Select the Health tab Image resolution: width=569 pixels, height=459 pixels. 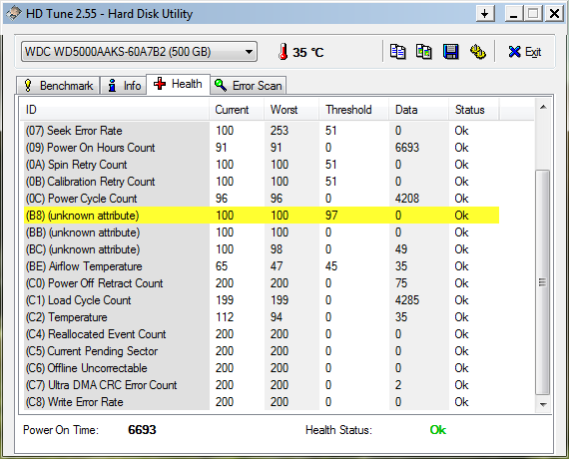(x=178, y=84)
